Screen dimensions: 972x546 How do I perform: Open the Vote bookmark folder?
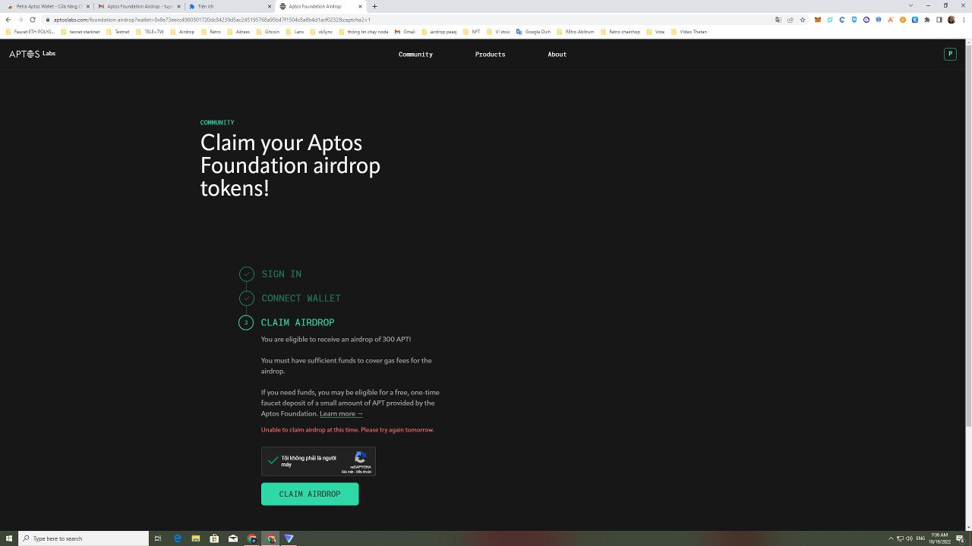pos(655,32)
